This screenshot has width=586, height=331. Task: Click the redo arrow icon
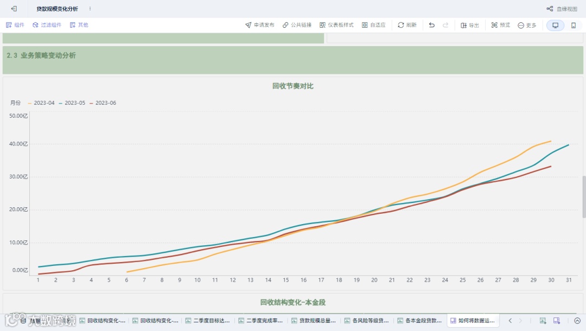445,25
